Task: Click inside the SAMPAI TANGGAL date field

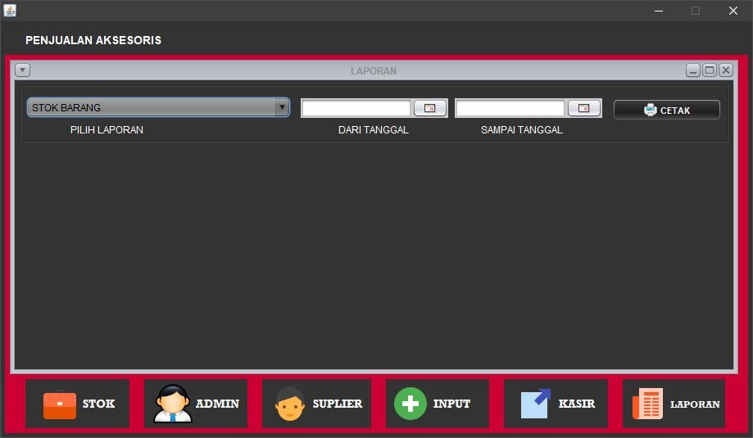Action: [x=510, y=108]
